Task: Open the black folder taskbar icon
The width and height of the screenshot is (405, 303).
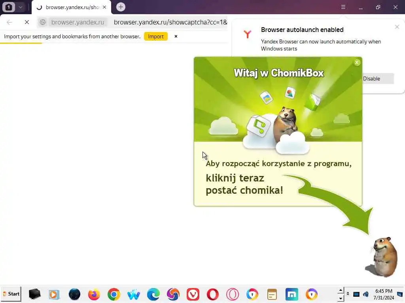Action: tap(34, 294)
